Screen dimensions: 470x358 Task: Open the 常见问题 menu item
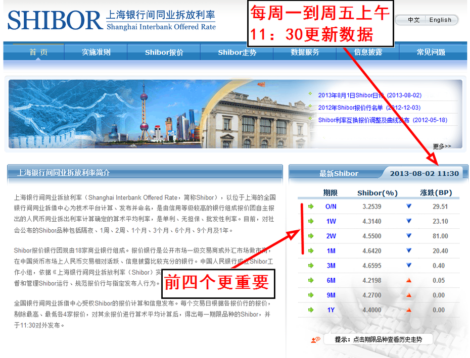431,52
